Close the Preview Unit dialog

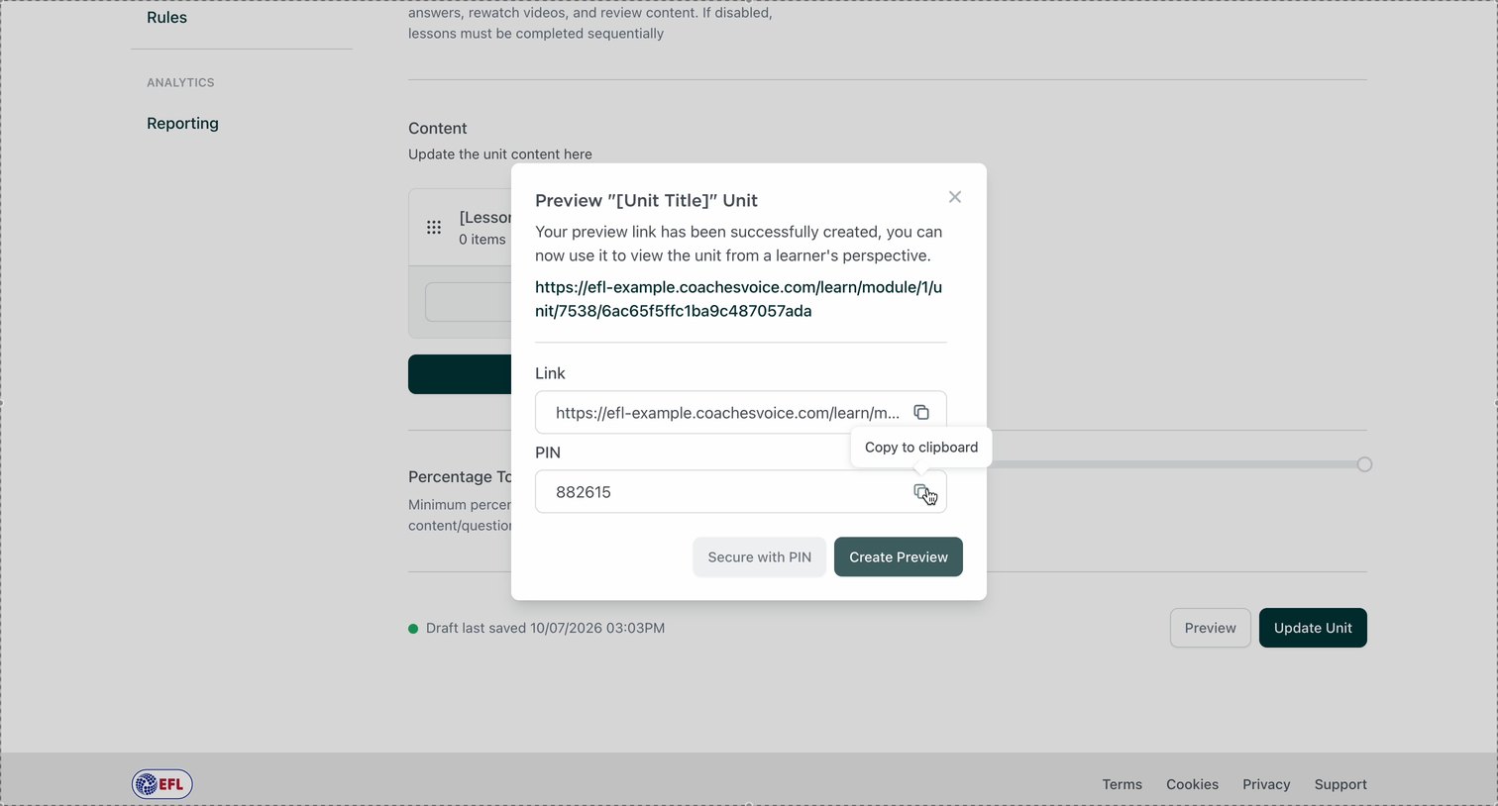[x=955, y=197]
